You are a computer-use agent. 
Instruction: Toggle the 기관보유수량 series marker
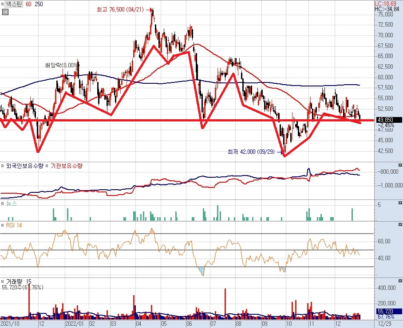[x=47, y=166]
